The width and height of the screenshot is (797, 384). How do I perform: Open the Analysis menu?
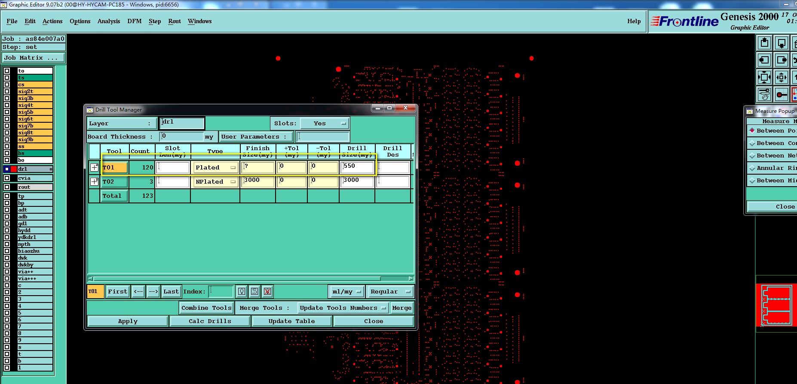109,21
